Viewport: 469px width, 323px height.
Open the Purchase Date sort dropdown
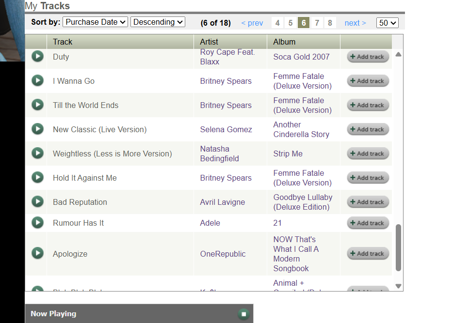tap(95, 22)
